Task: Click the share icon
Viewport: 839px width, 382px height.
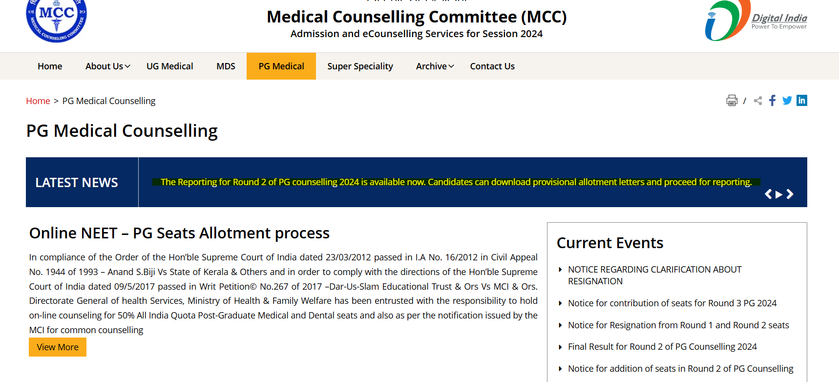Action: coord(758,101)
